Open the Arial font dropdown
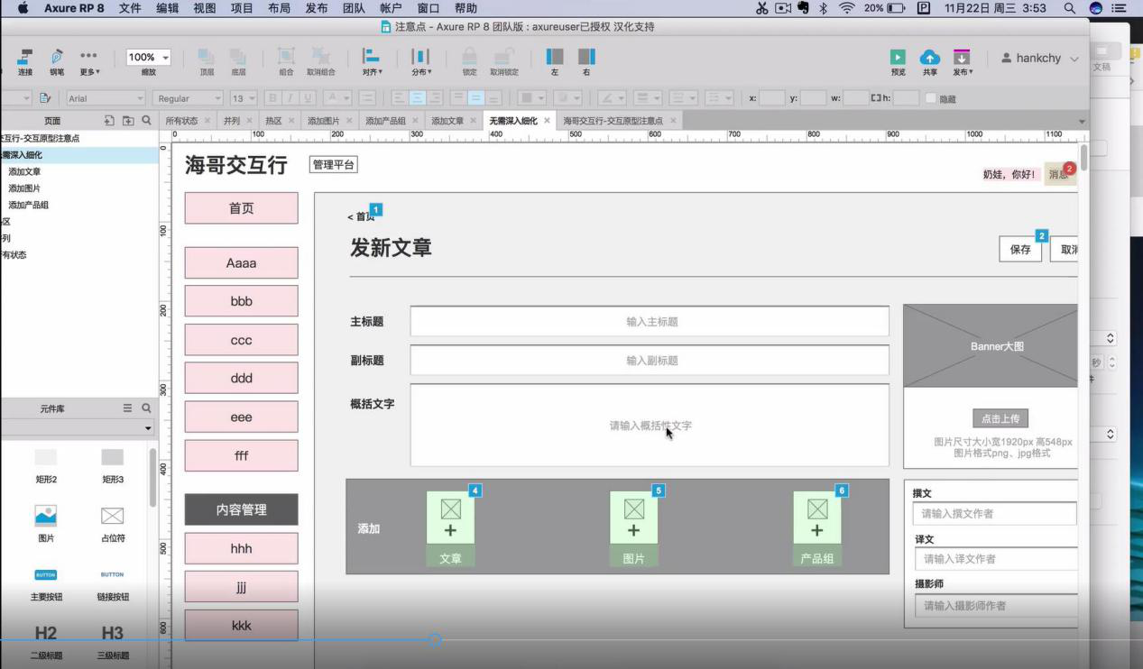The image size is (1143, 669). point(106,98)
